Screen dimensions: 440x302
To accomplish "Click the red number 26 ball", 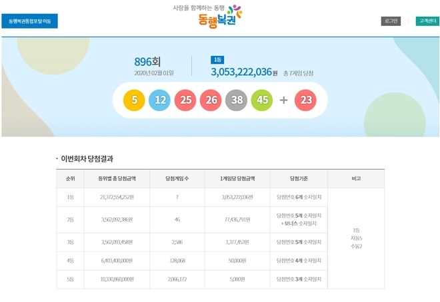I will (x=211, y=100).
